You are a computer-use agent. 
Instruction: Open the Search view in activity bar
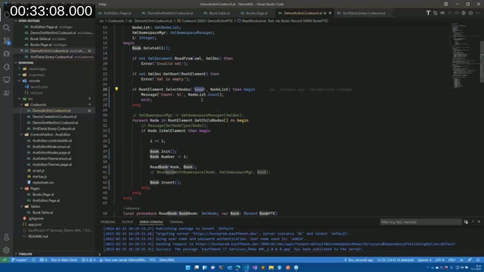tap(6, 28)
